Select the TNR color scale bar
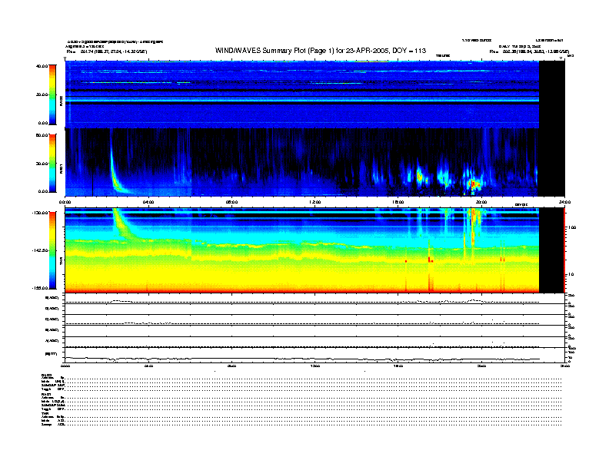 tap(52, 250)
